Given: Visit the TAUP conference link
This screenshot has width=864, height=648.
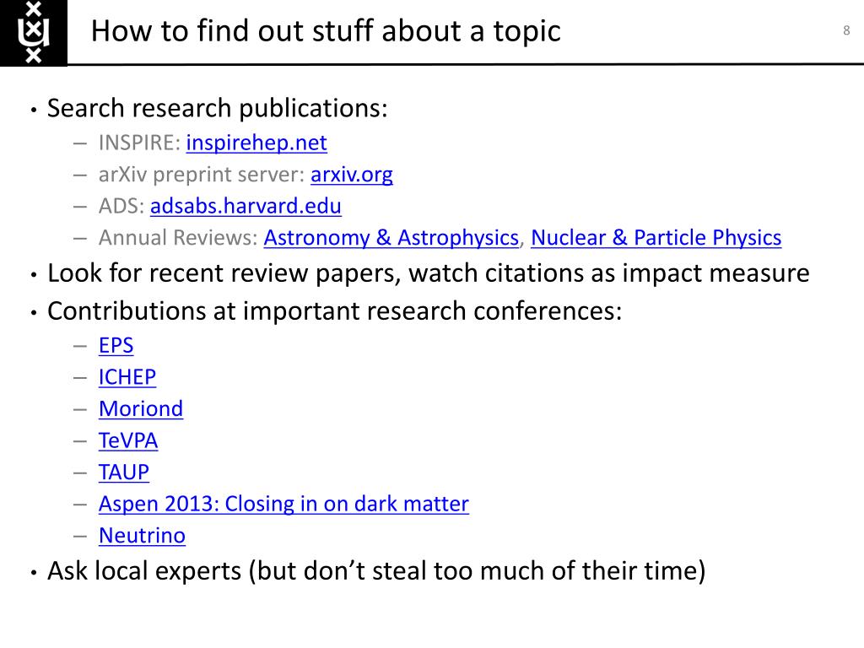Looking at the screenshot, I should (123, 472).
